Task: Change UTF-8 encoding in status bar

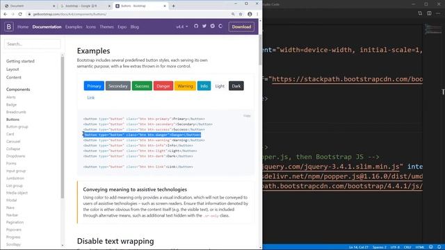Action: point(395,247)
